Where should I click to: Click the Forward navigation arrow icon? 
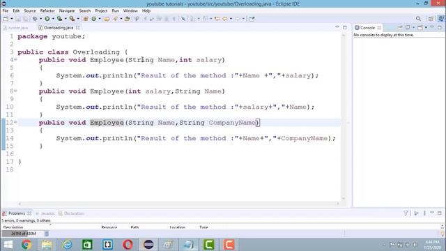click(x=237, y=19)
